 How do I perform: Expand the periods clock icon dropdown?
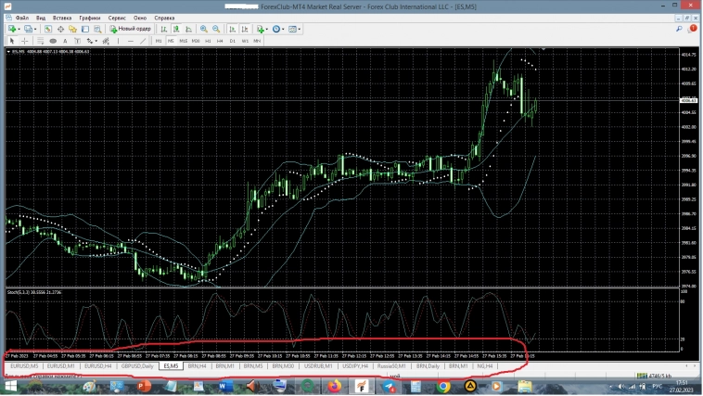pyautogui.click(x=278, y=30)
